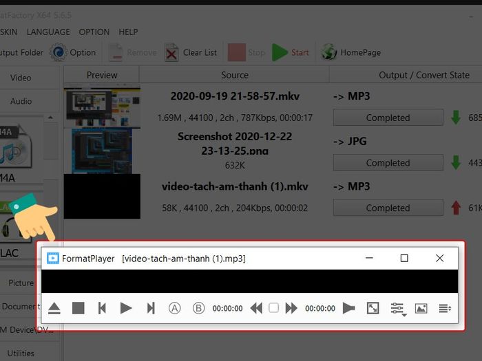Viewport: 482px width, 361px height.
Task: Skip to next track in FormatPlayer
Action: 151,308
